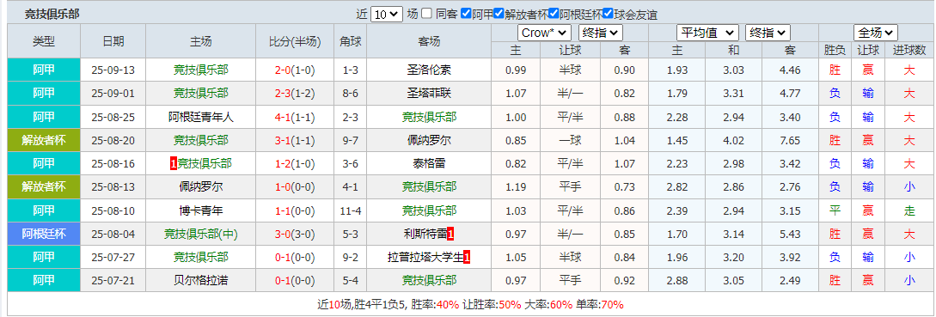Click 泰格雷 away team name
This screenshot has width=936, height=317.
[429, 163]
